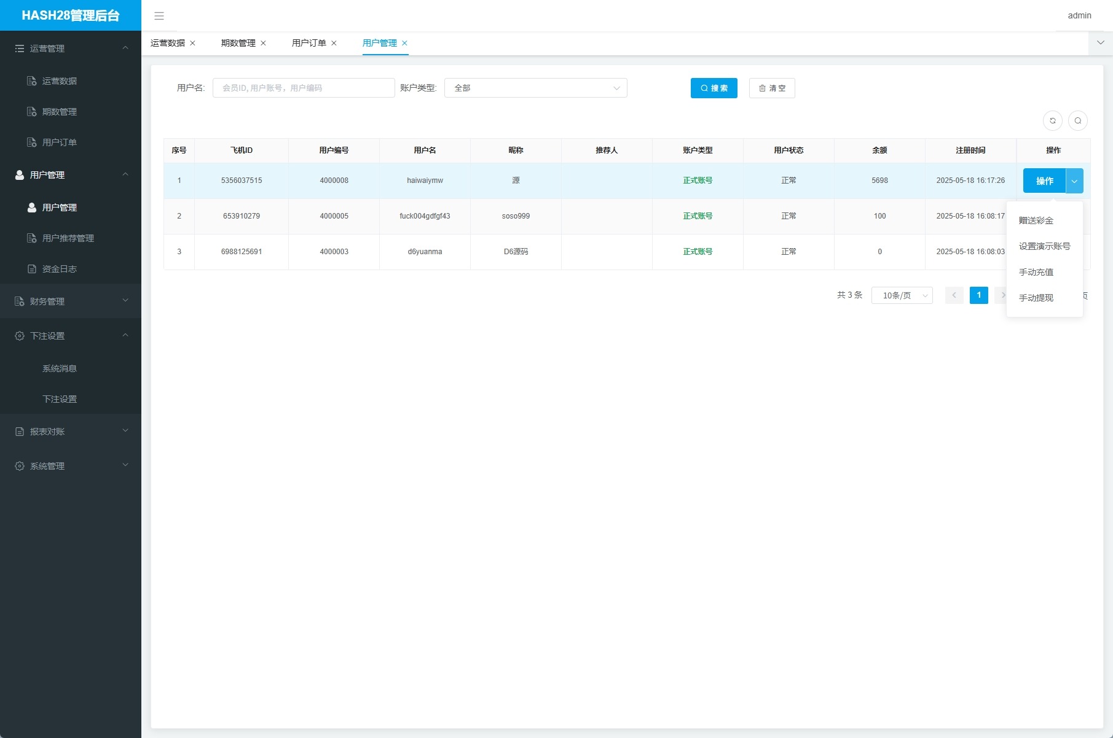Click the 用户名 search input field

click(304, 88)
